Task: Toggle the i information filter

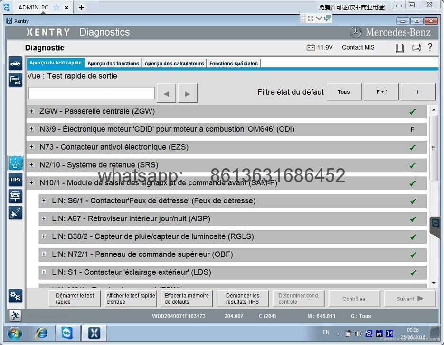Action: point(418,92)
